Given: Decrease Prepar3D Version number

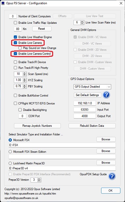Looking at the screenshot, I should pos(39,181).
